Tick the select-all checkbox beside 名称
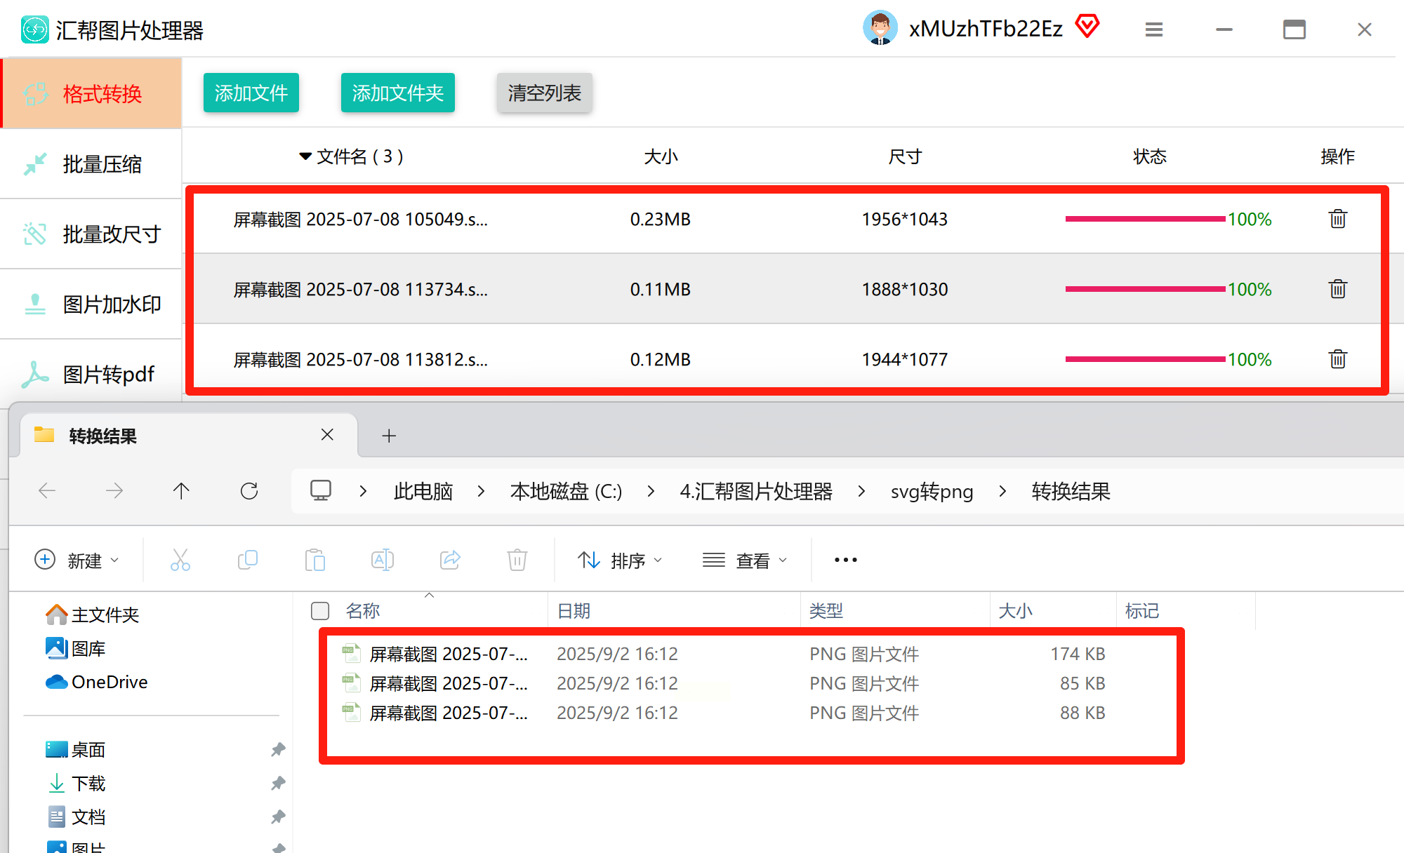This screenshot has height=853, width=1404. 320,611
